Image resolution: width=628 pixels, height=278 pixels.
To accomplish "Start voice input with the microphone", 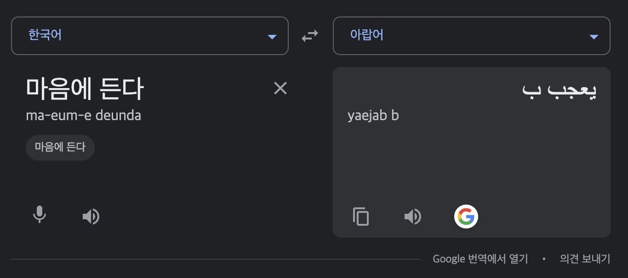I will pyautogui.click(x=40, y=216).
